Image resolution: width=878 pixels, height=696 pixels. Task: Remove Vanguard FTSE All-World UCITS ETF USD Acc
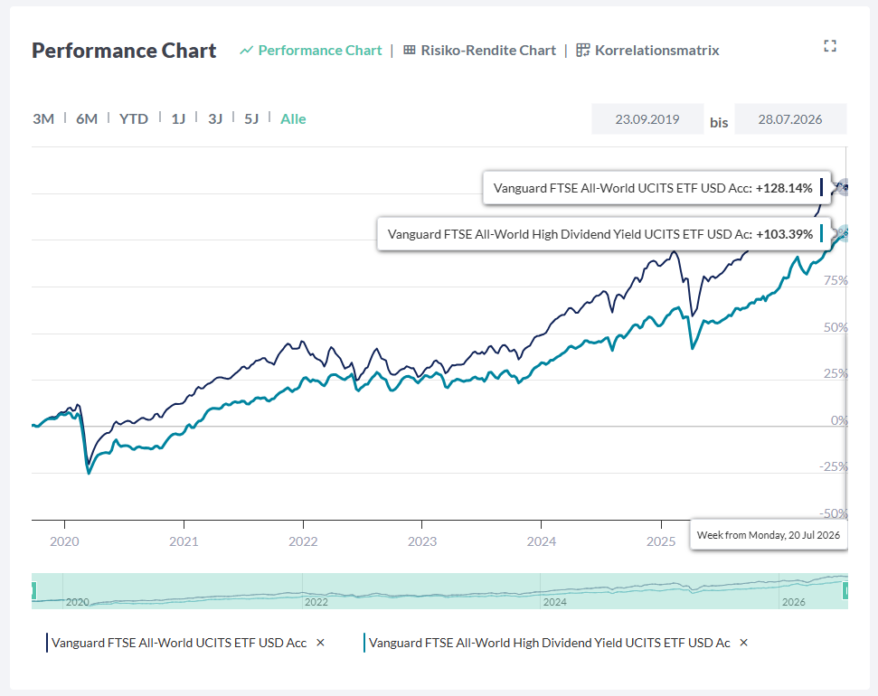pos(320,643)
